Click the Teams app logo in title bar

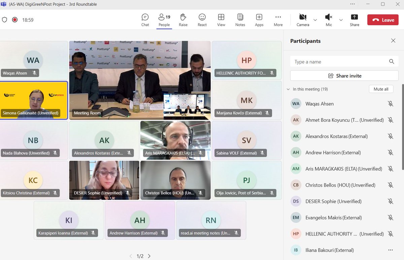(x=4, y=4)
